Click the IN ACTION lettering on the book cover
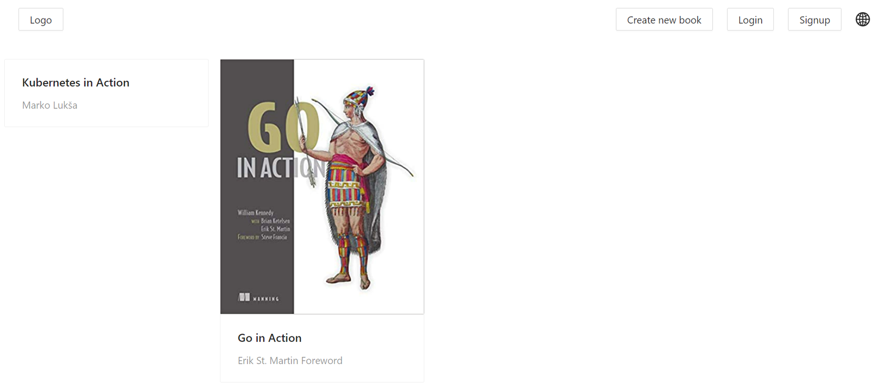The height and width of the screenshot is (389, 877). (x=281, y=168)
